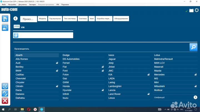
Task: Click the settings gear icon top right
Action: tap(197, 10)
